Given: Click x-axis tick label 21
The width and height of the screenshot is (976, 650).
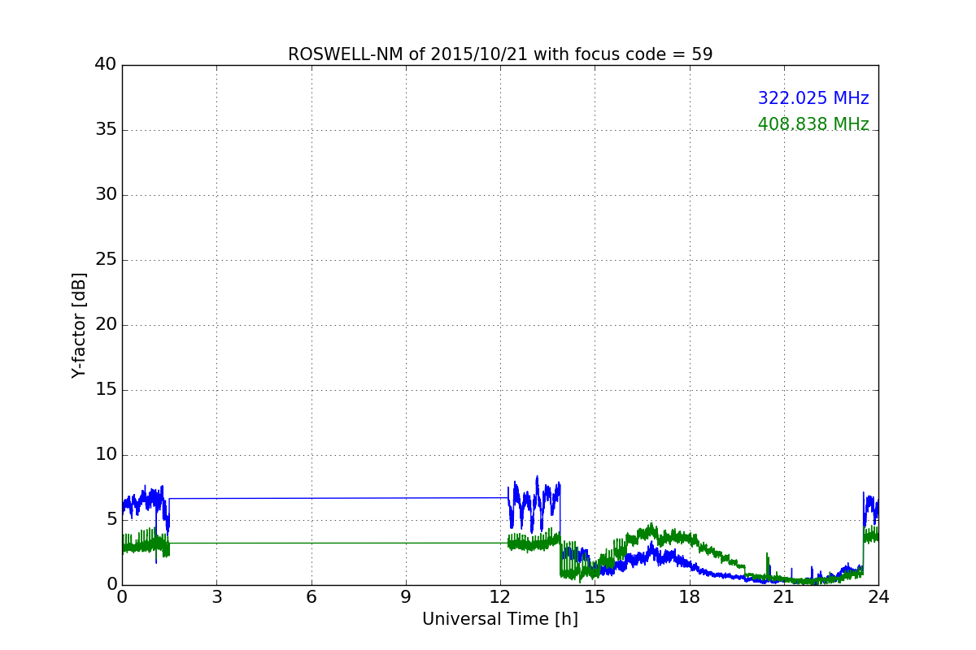Looking at the screenshot, I should pos(784,597).
